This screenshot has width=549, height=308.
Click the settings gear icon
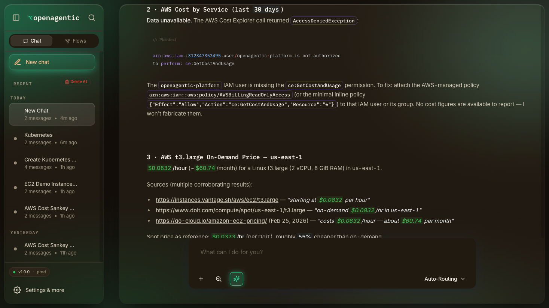tap(17, 290)
